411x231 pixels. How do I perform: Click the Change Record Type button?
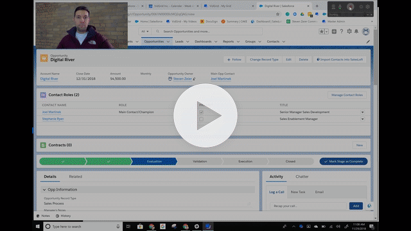(264, 60)
